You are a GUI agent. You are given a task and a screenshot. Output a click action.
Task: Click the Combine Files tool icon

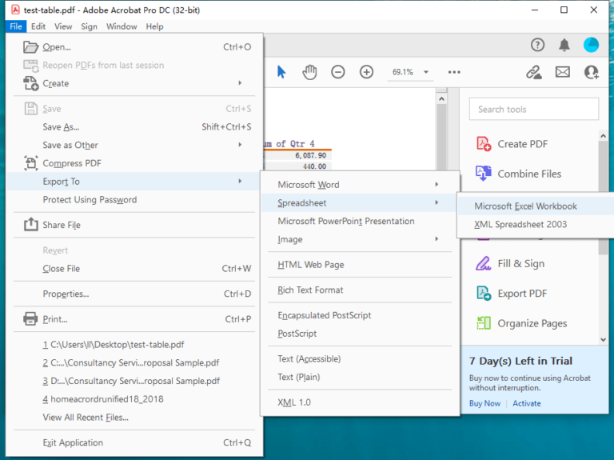pos(484,173)
